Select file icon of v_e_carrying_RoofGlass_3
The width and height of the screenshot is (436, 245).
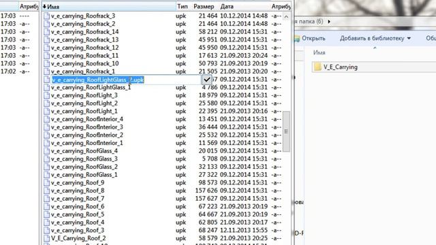47,159
